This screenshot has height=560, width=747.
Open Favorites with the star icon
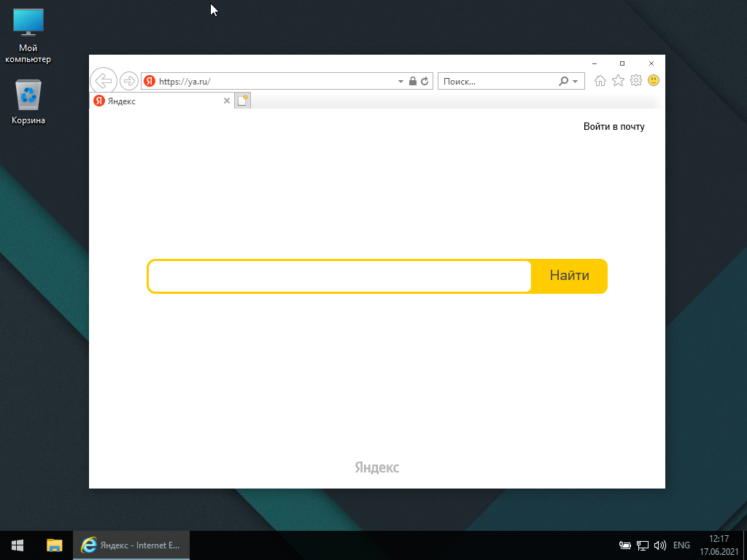tap(618, 81)
